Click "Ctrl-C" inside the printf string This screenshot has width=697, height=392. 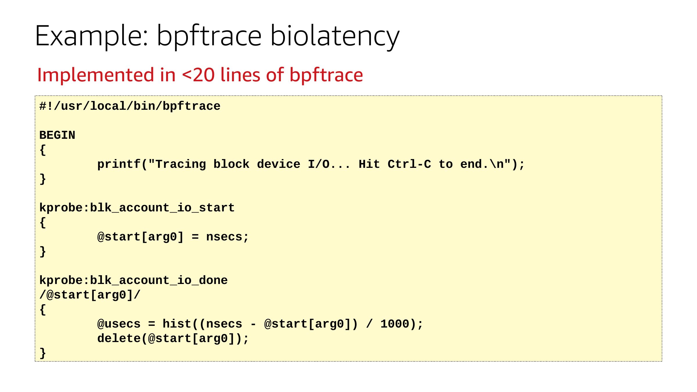coord(409,164)
